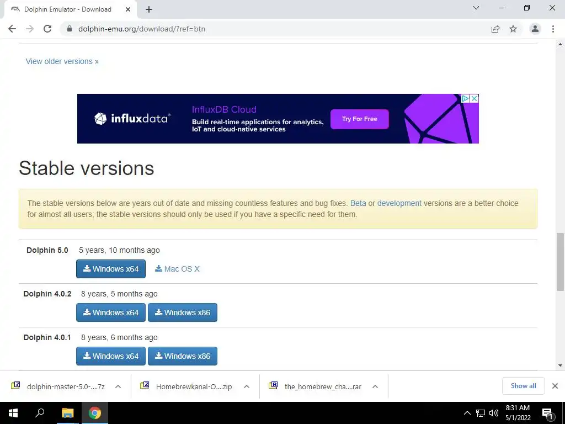565x424 pixels.
Task: Open the Windows Start menu
Action: tap(13, 413)
